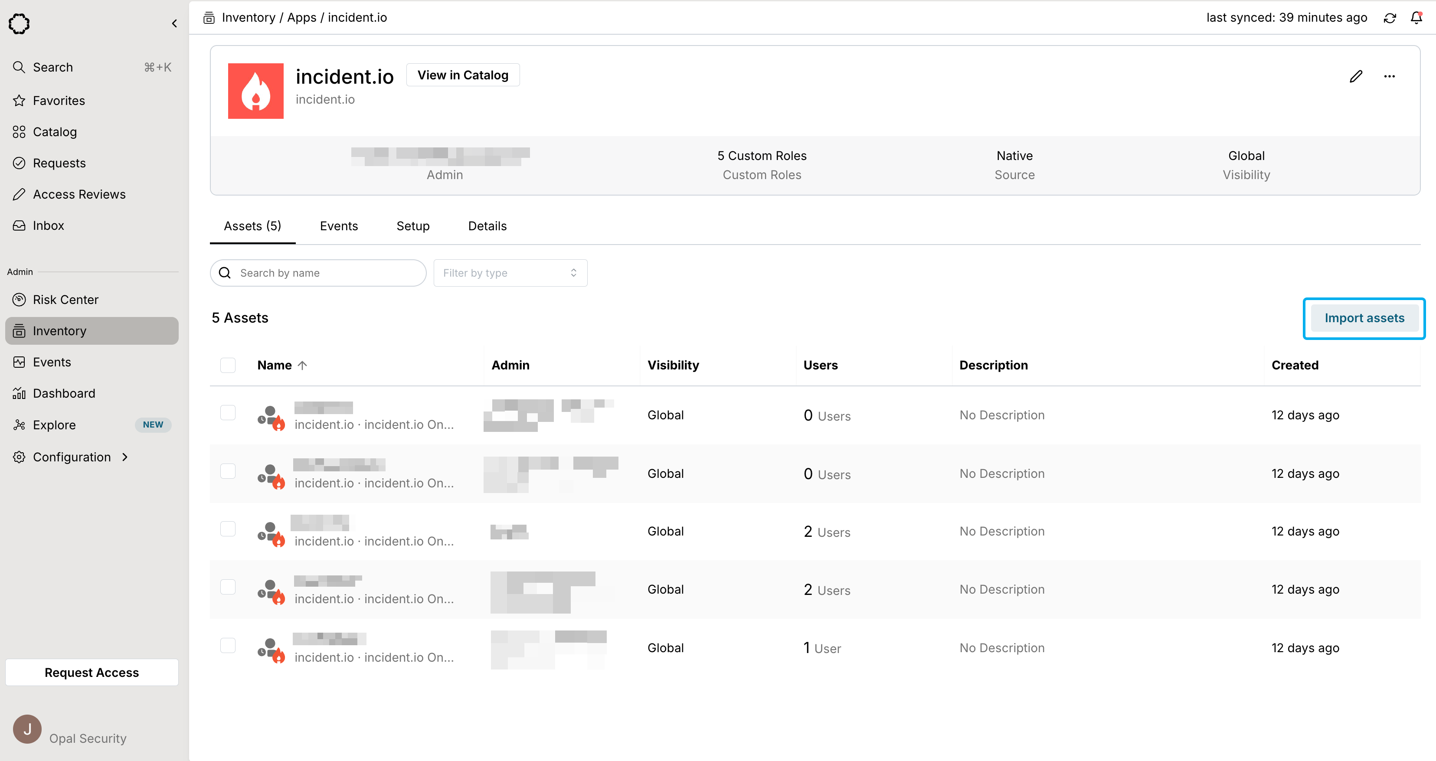Click the Import assets button
The height and width of the screenshot is (761, 1436).
coord(1364,318)
